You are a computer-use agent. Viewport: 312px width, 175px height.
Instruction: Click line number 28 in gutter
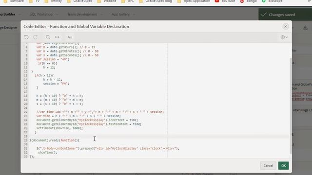[x=26, y=136]
